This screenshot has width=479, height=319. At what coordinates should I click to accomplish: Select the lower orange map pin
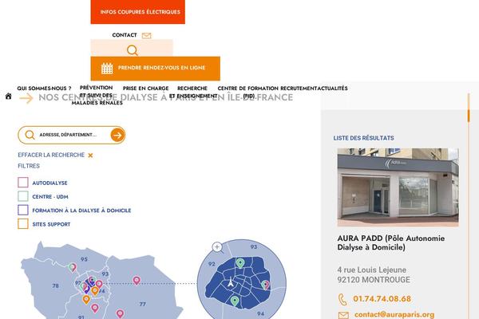tap(86, 300)
